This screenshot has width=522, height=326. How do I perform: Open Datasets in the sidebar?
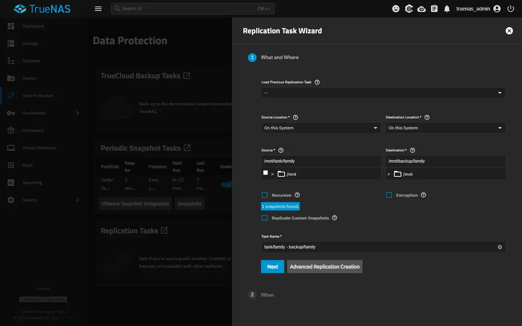(x=43, y=61)
